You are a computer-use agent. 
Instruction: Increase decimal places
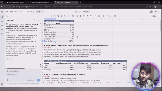58,16
